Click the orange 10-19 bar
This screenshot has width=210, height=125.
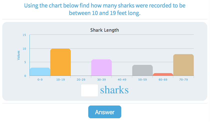click(x=60, y=62)
